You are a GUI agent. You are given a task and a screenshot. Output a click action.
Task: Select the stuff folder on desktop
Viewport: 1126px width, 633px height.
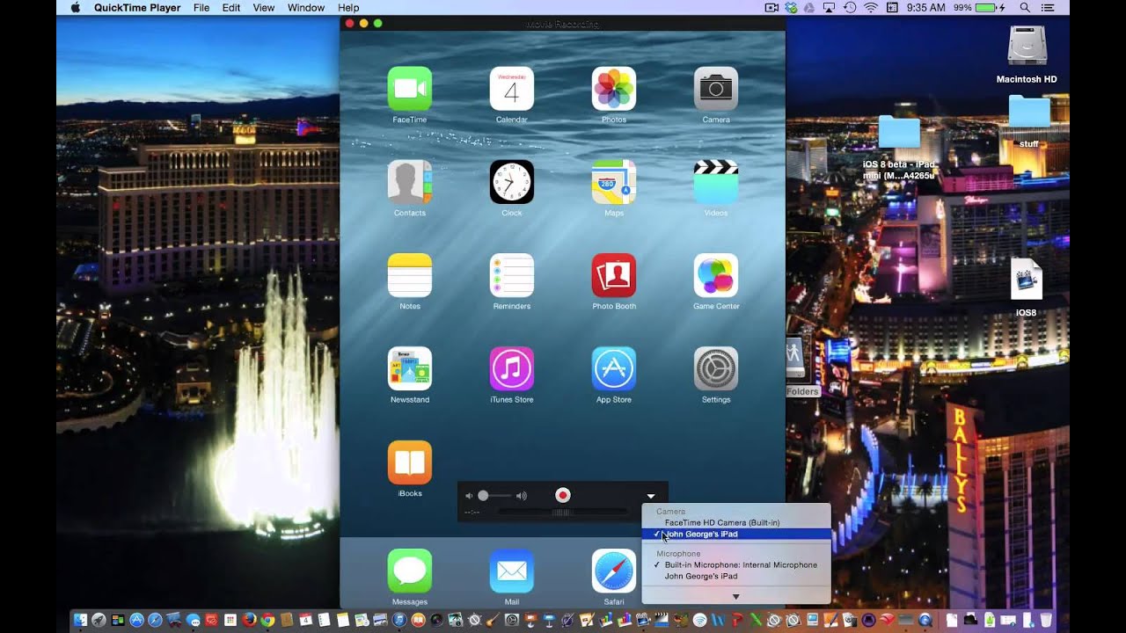click(x=1029, y=112)
